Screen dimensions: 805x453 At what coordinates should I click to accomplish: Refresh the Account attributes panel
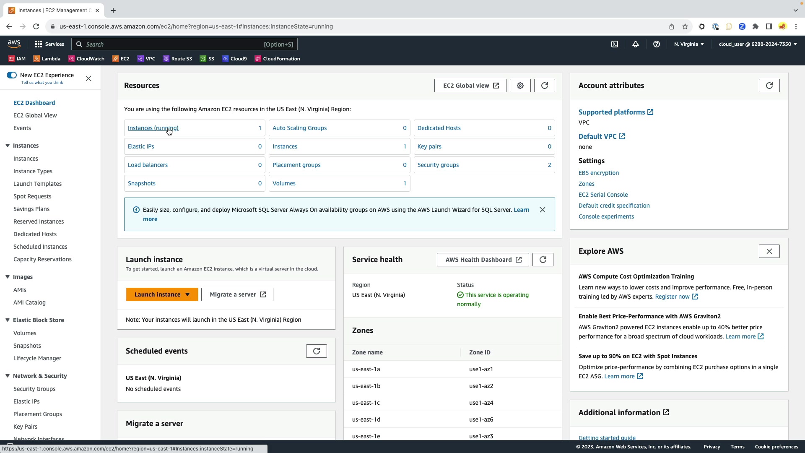(769, 86)
